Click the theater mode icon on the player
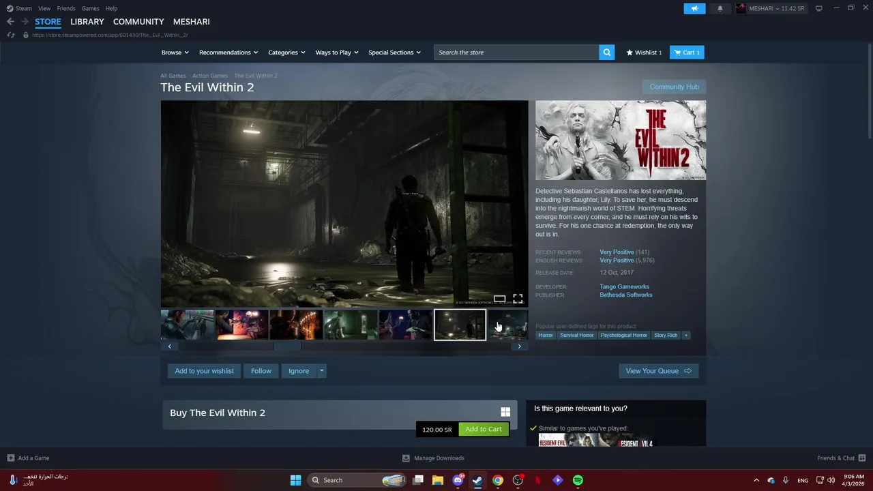This screenshot has width=873, height=491. 499,299
